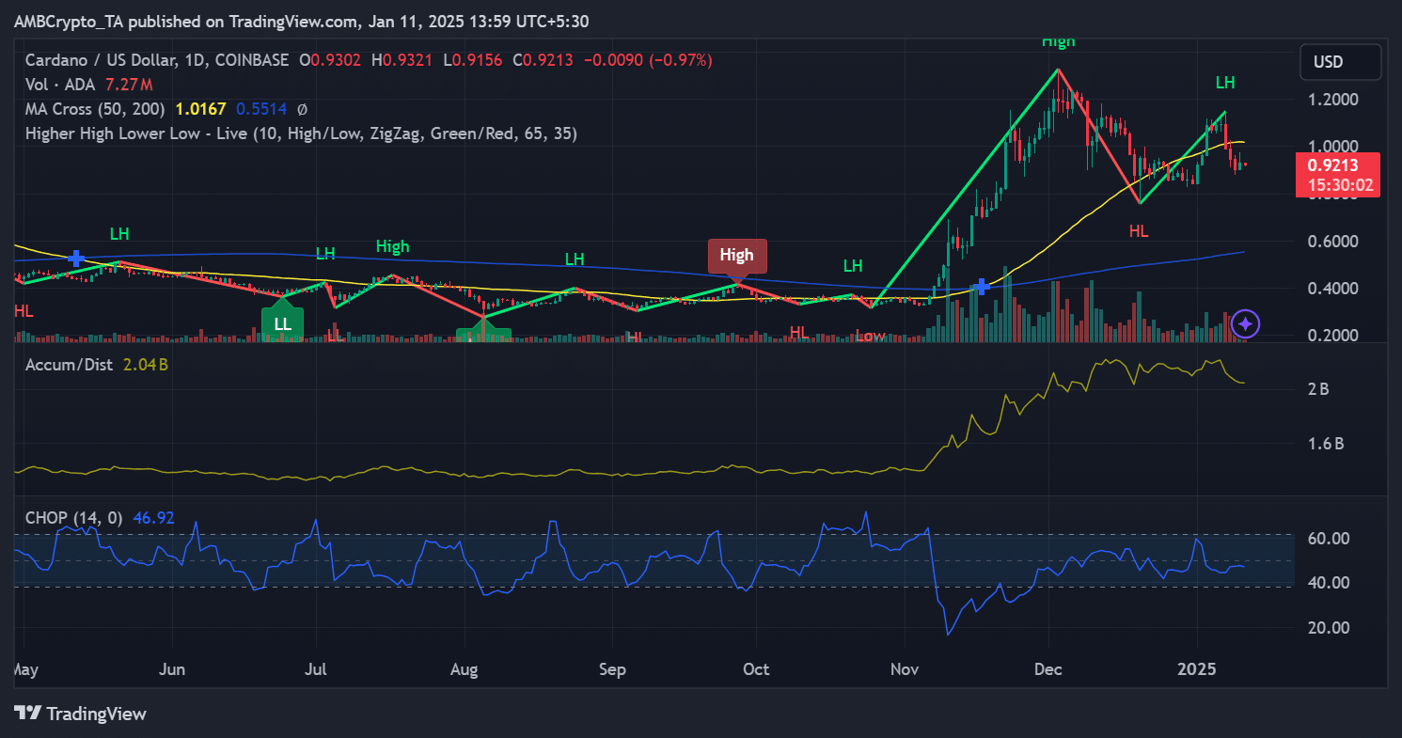The width and height of the screenshot is (1402, 738).
Task: Click the TradingView logo
Action: pos(81,714)
